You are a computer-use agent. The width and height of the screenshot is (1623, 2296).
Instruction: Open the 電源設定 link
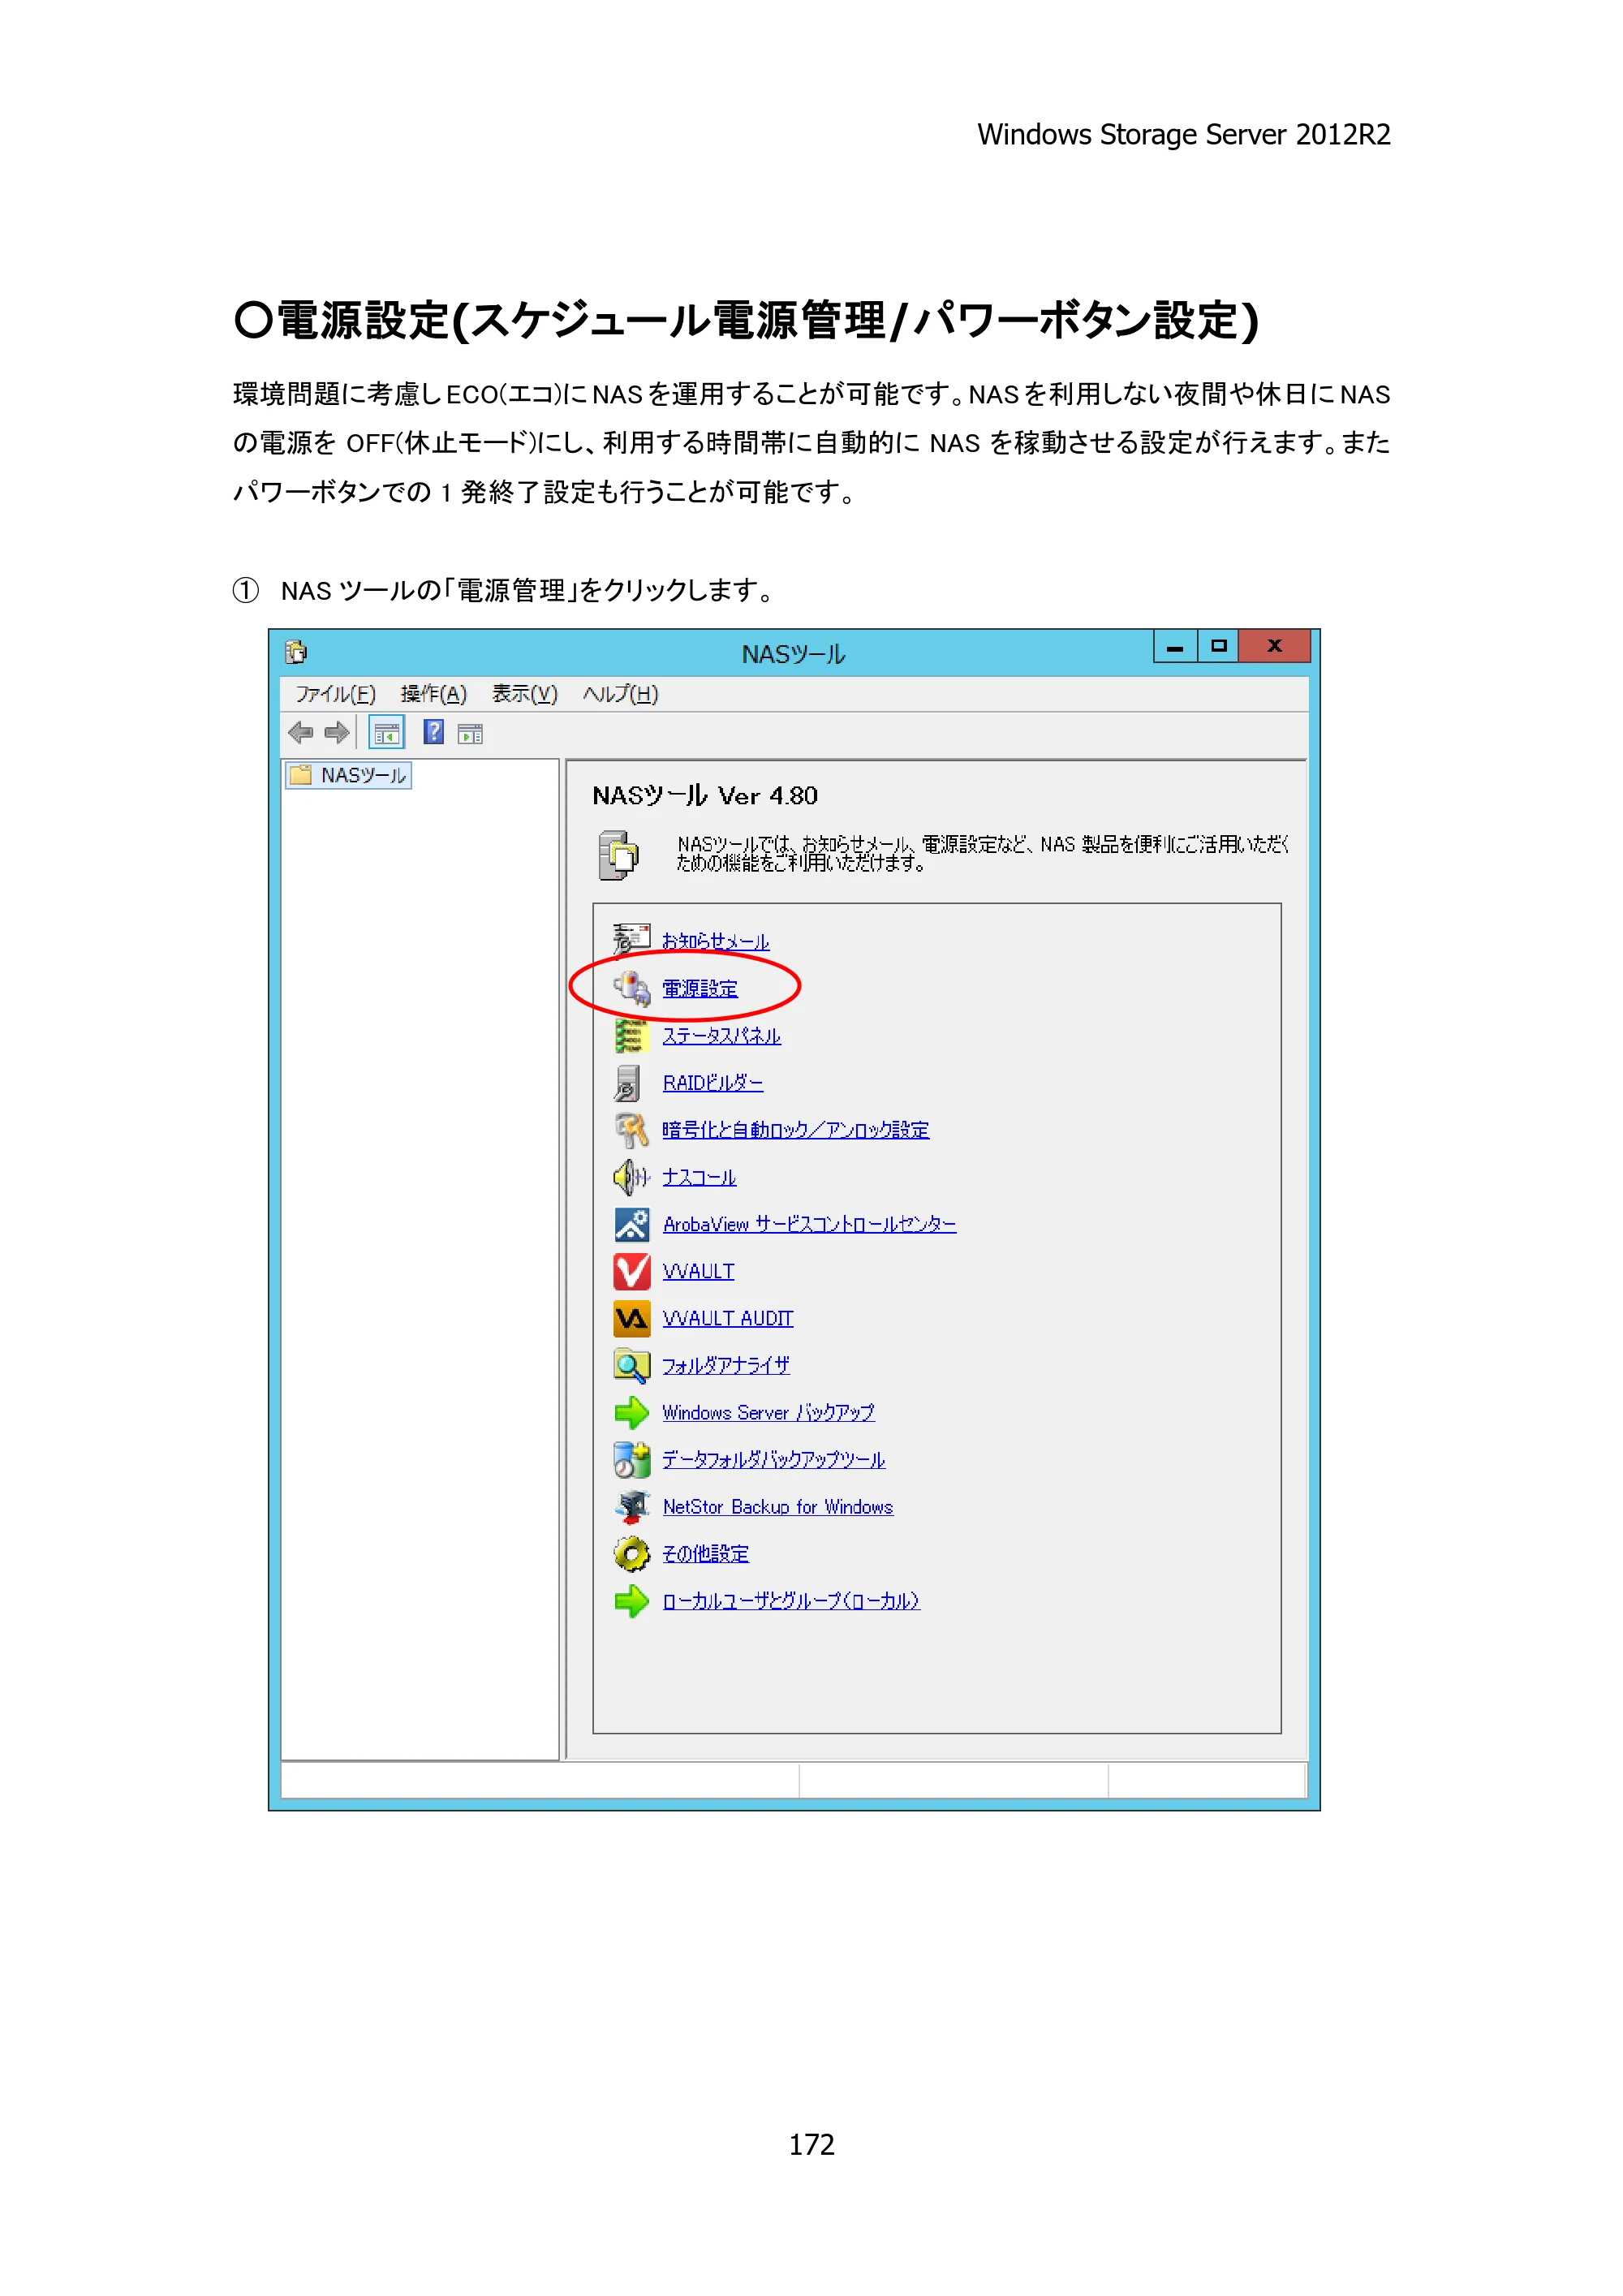pos(700,988)
